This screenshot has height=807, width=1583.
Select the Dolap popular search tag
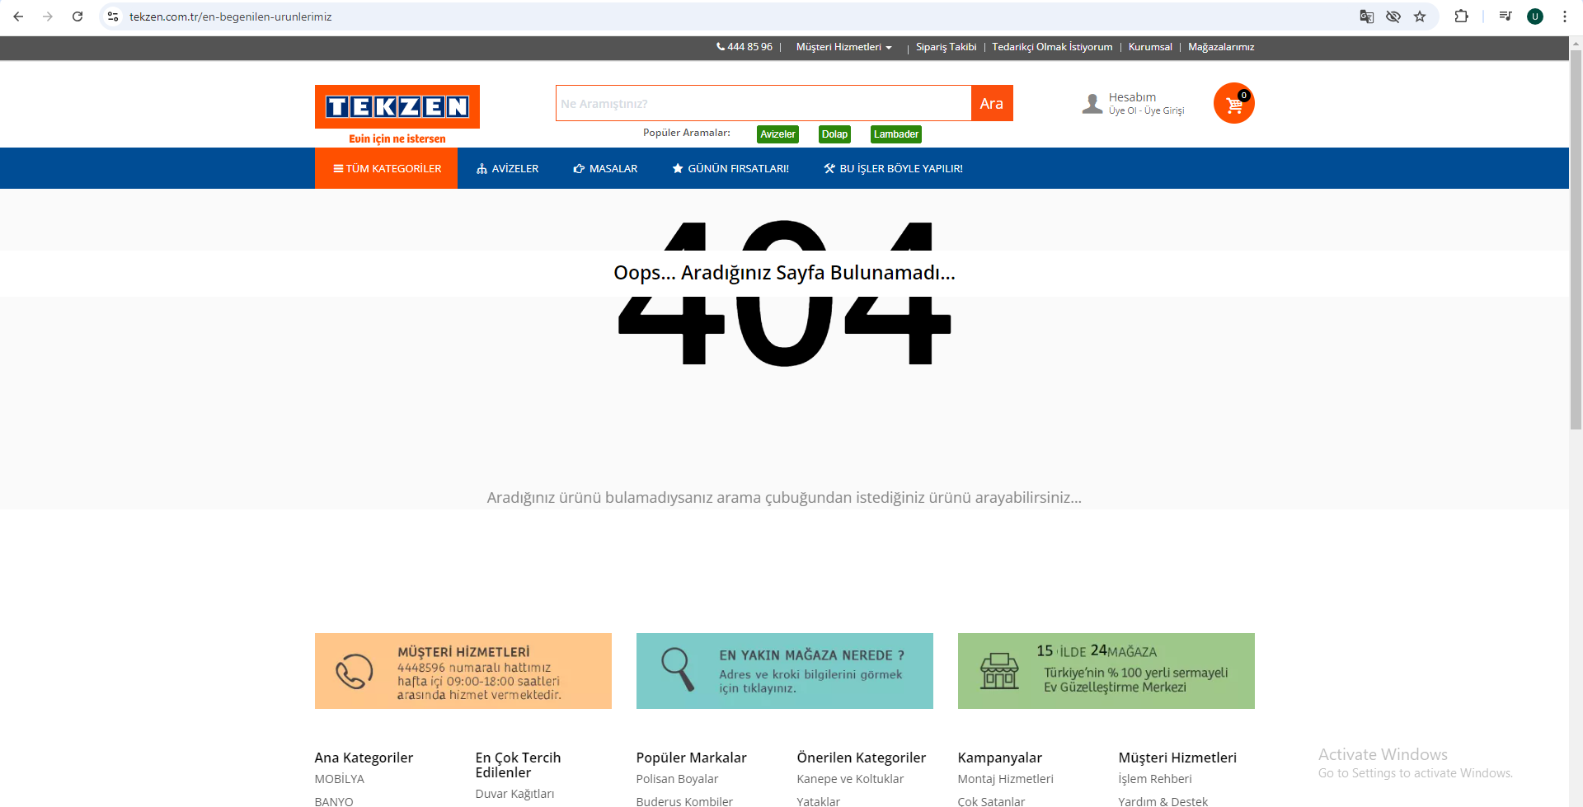[x=834, y=134]
